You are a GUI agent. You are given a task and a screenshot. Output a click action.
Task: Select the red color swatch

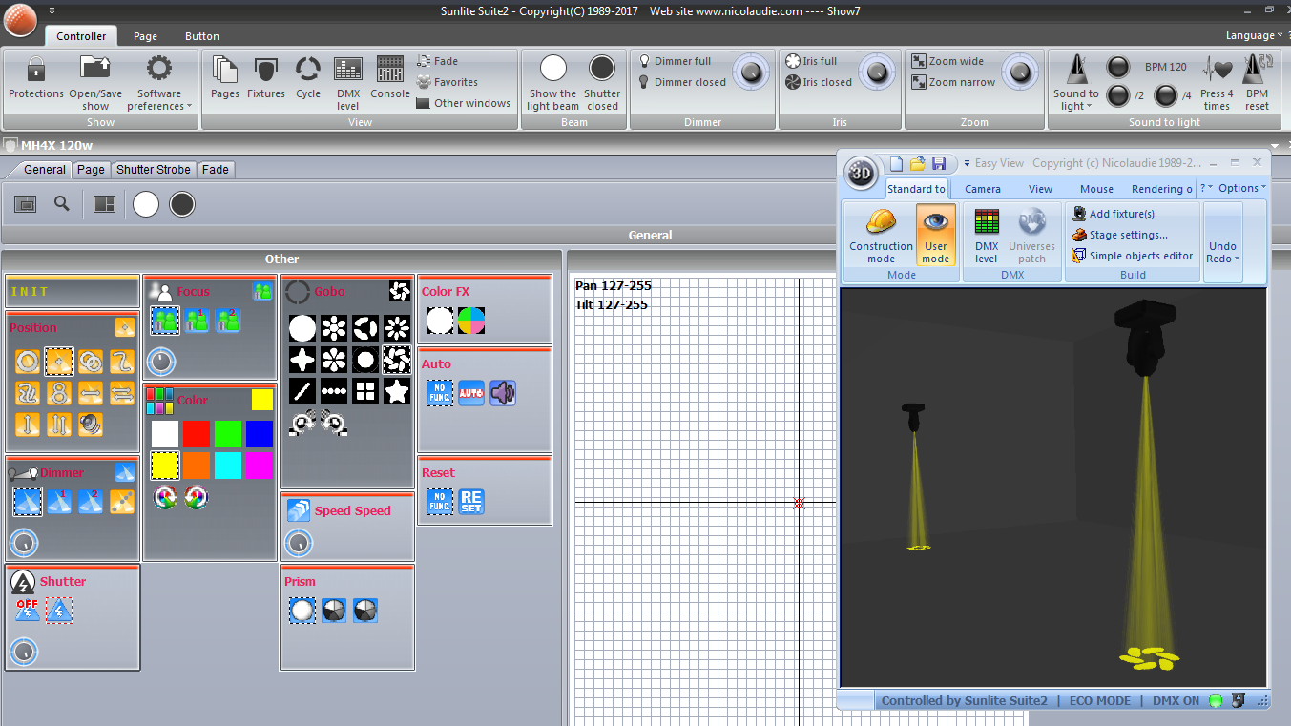(x=197, y=434)
